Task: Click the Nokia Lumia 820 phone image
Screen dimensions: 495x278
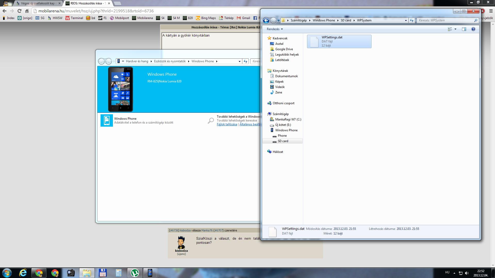Action: pos(120,89)
